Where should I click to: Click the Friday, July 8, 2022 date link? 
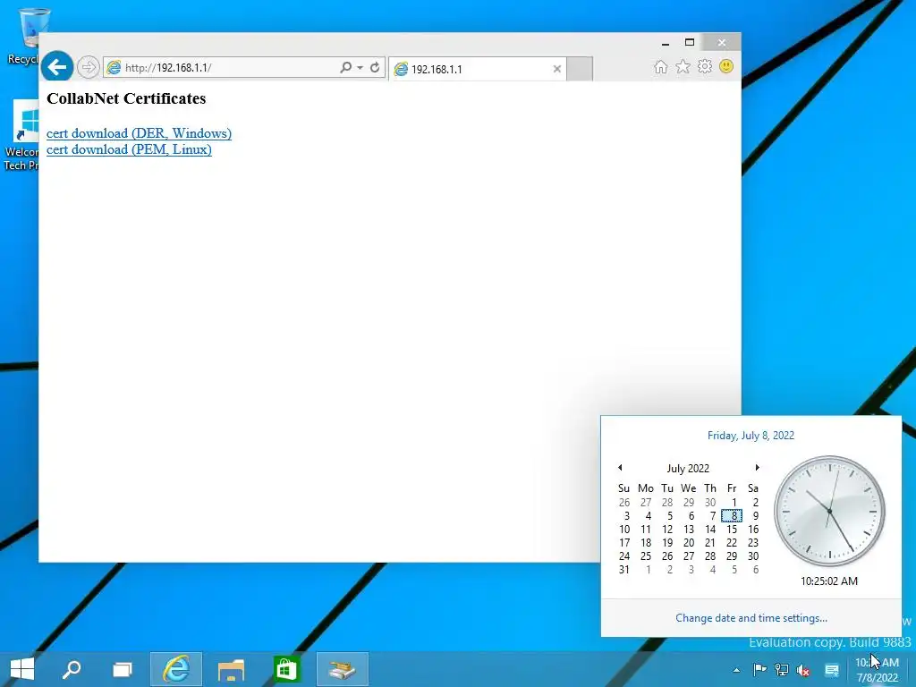click(751, 436)
